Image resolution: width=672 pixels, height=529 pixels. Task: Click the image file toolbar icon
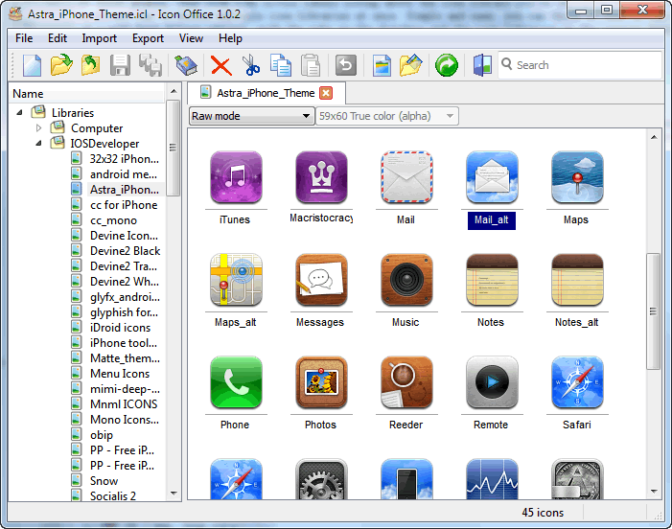pyautogui.click(x=382, y=65)
